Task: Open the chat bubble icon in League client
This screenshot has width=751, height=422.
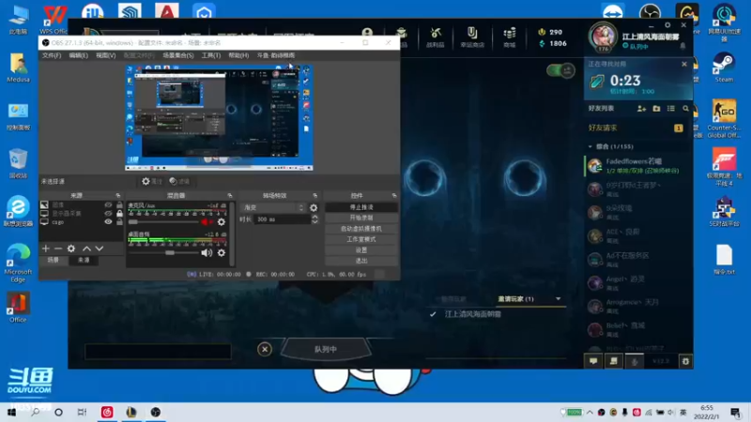Action: 593,361
